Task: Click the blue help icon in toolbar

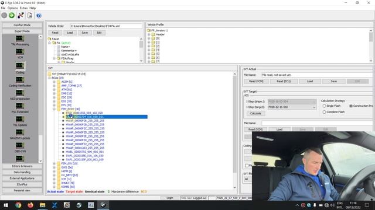Action: tap(39, 16)
